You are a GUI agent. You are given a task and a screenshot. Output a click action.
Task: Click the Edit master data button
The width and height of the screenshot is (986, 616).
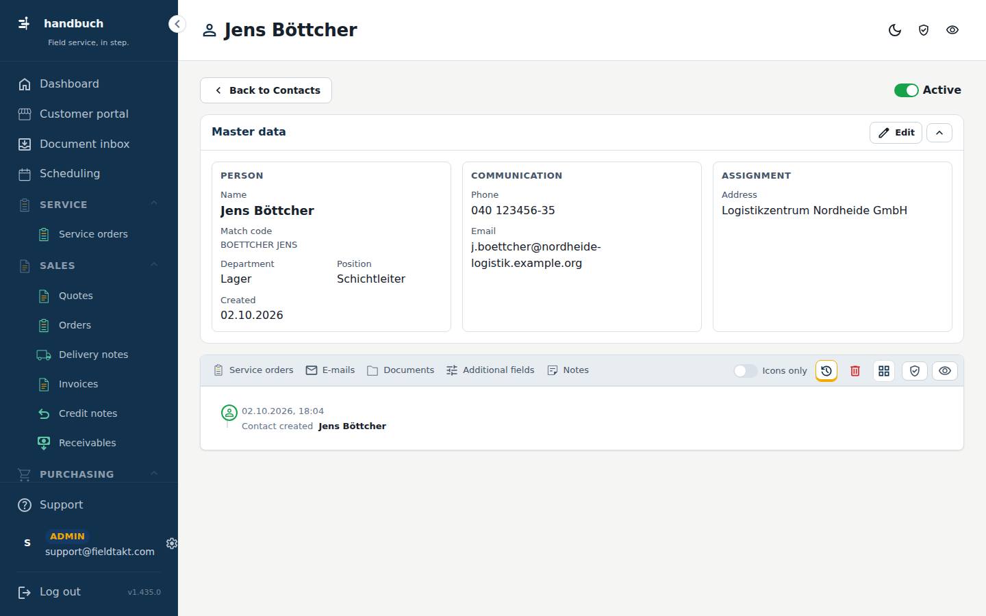pyautogui.click(x=896, y=132)
